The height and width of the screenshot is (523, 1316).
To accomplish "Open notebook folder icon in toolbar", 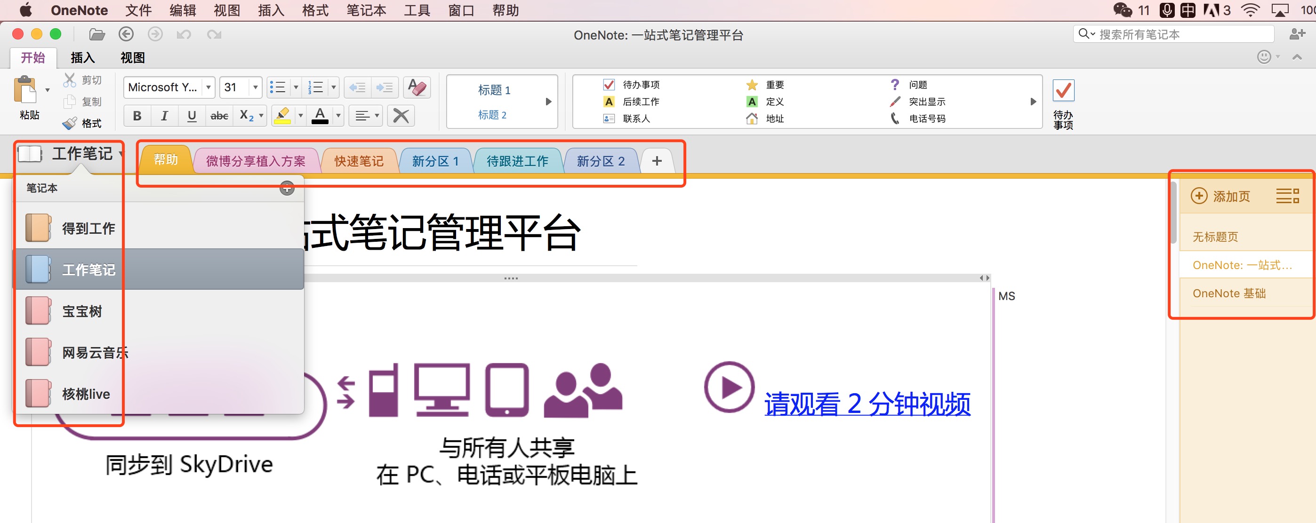I will 96,34.
